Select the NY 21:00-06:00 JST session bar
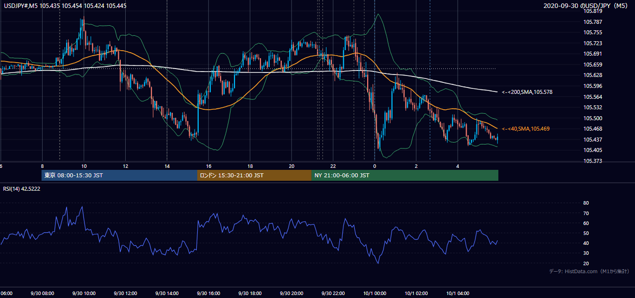 405,175
